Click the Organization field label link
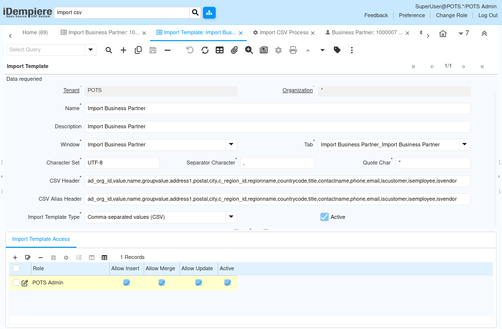This screenshot has height=329, width=502. [x=298, y=91]
